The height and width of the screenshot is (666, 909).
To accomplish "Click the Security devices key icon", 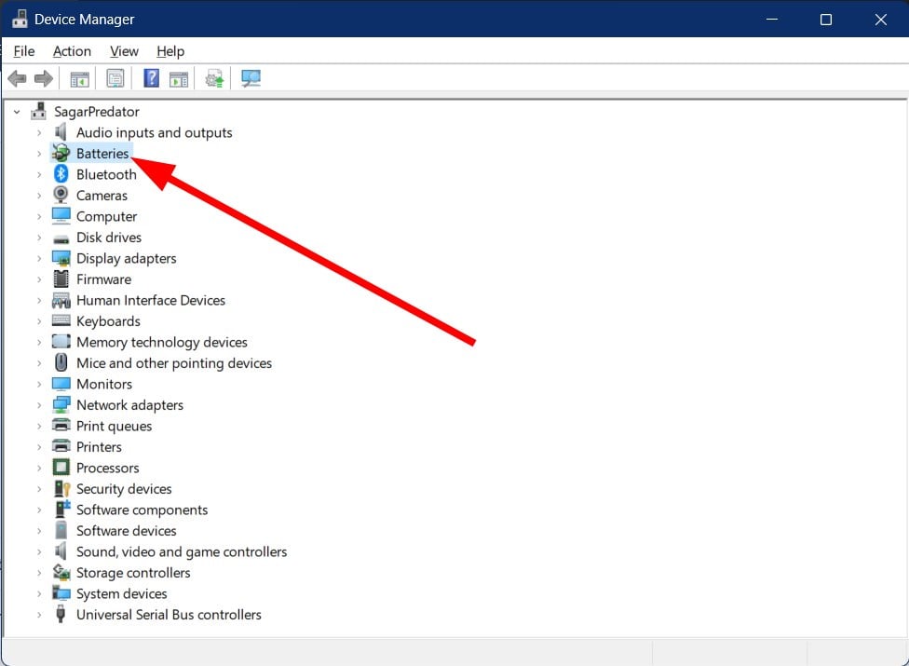I will [61, 488].
